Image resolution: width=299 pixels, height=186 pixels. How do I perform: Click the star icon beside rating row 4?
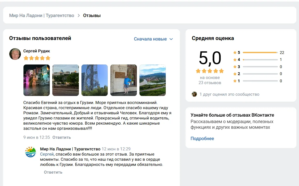point(235,60)
